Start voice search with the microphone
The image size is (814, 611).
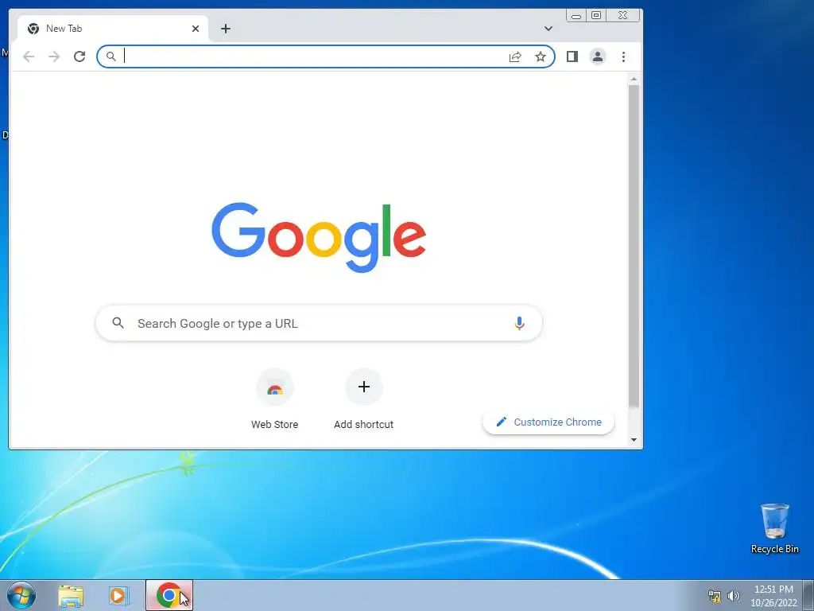(519, 323)
